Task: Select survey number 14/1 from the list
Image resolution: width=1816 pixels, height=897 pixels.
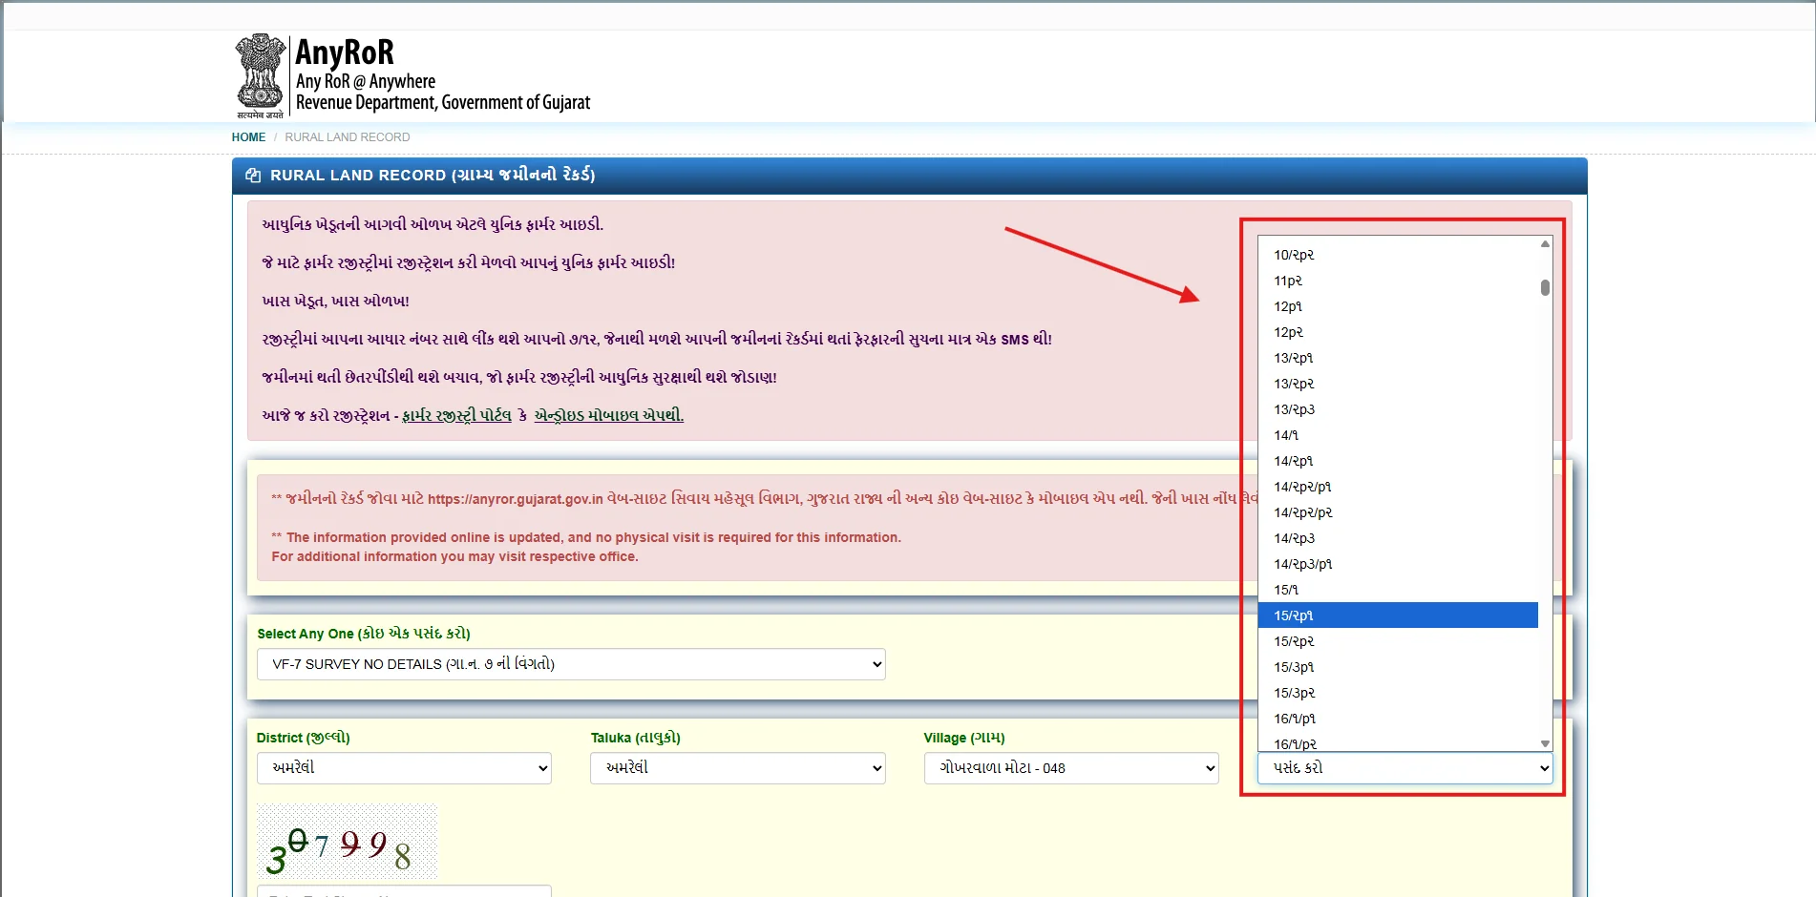Action: [1337, 434]
